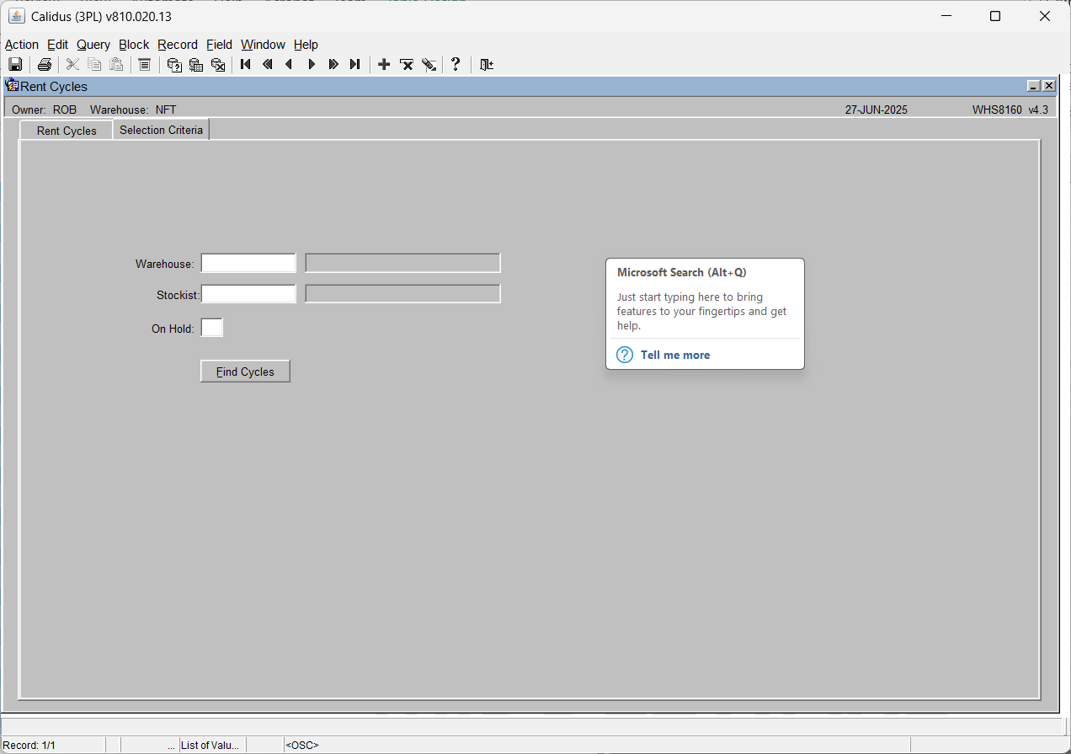The width and height of the screenshot is (1071, 754).
Task: Open the Query menu
Action: point(93,45)
